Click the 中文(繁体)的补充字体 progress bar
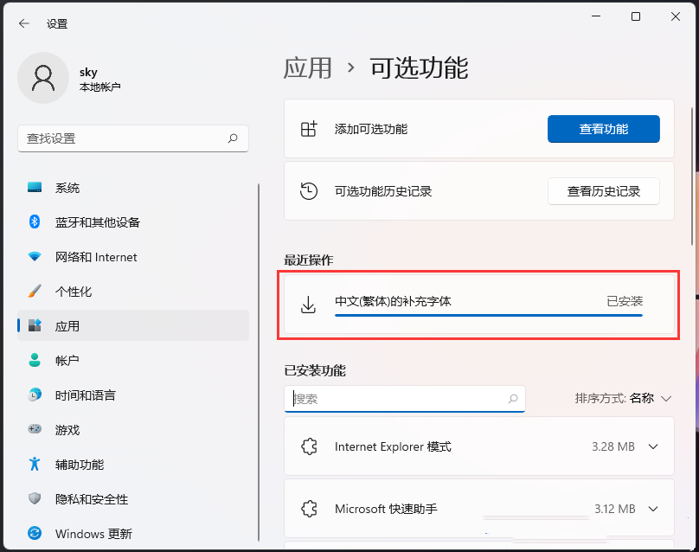 pyautogui.click(x=489, y=315)
